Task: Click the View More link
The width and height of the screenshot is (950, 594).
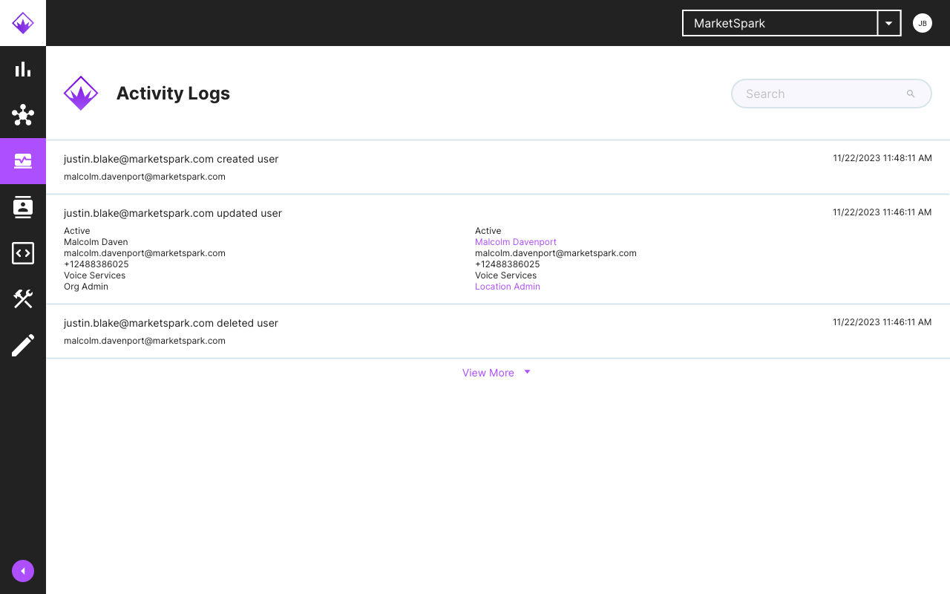Action: point(488,373)
